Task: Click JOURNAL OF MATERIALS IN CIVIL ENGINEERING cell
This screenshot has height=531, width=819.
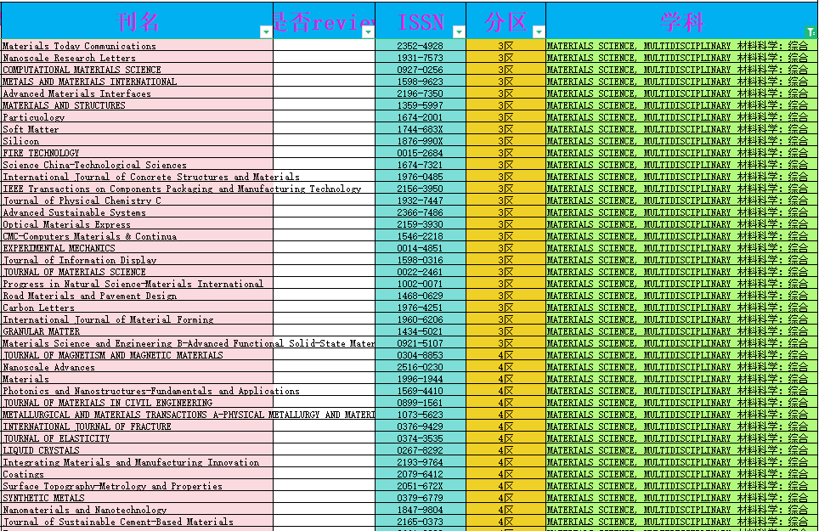Action: point(137,403)
